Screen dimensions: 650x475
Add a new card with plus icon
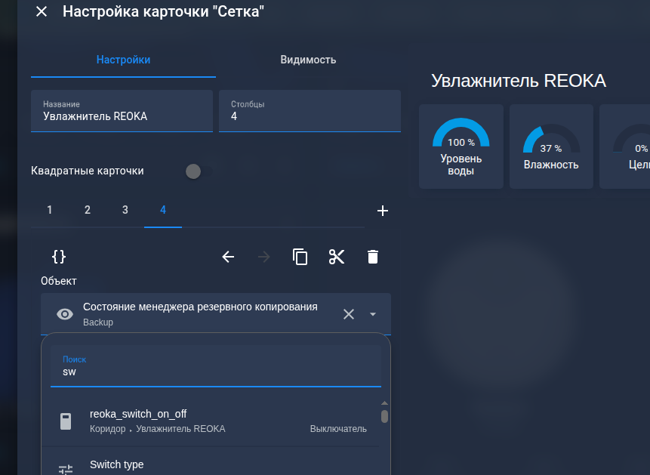point(383,211)
